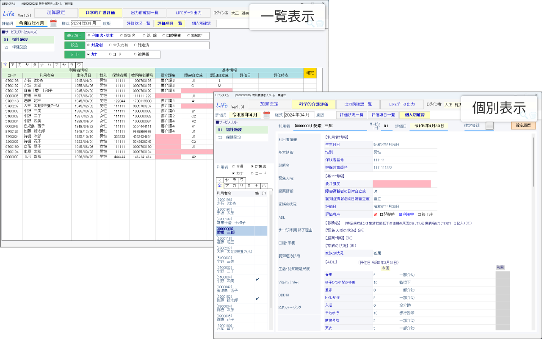Select 佐藤 新太郎 in user list
The height and width of the screenshot is (339, 542).
pos(242,298)
